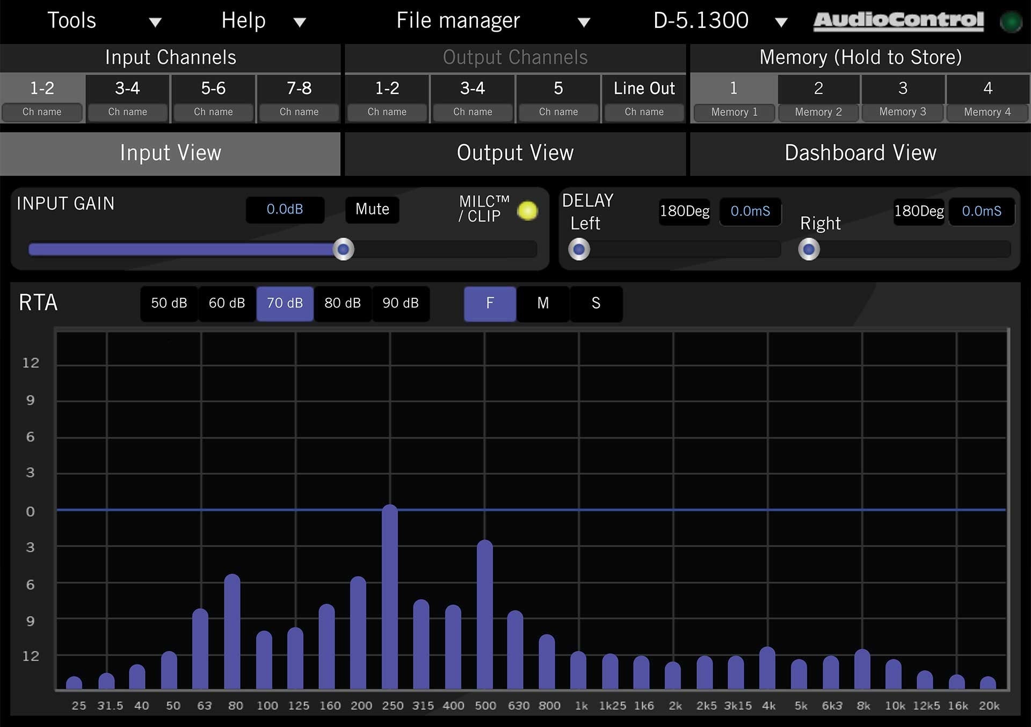
Task: Mute the input signal
Action: click(372, 209)
